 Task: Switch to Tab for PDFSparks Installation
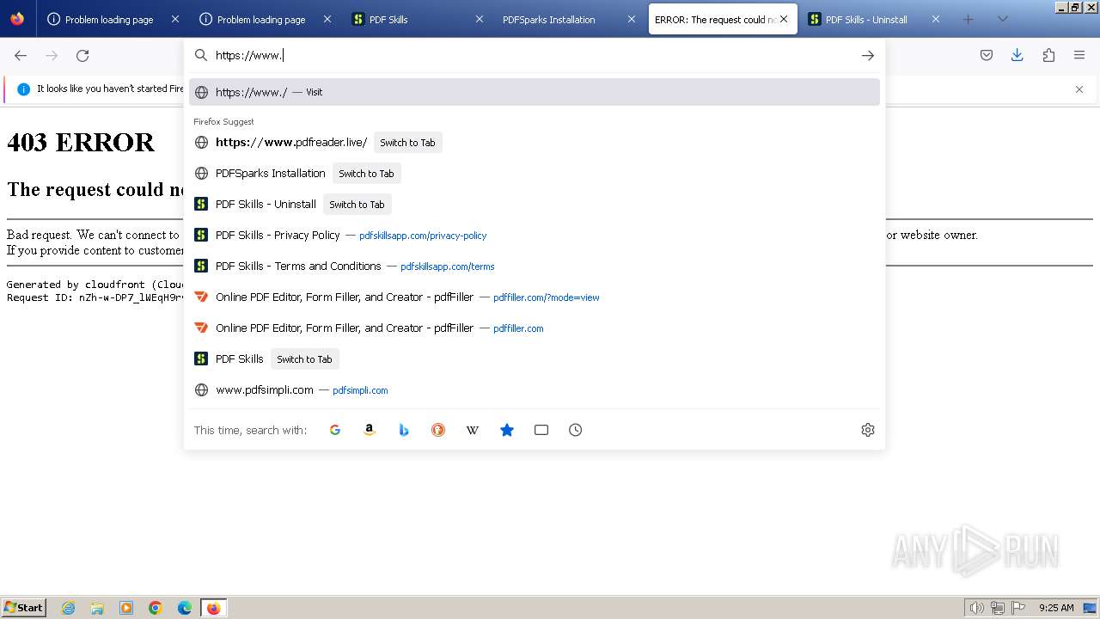(x=366, y=174)
